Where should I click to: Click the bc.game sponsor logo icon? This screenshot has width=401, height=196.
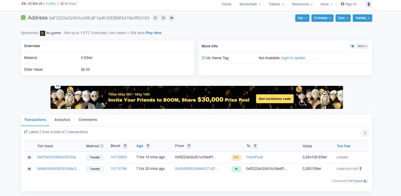click(42, 33)
